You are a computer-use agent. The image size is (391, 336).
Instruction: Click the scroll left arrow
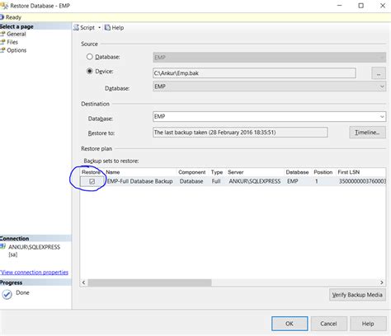[x=84, y=282]
